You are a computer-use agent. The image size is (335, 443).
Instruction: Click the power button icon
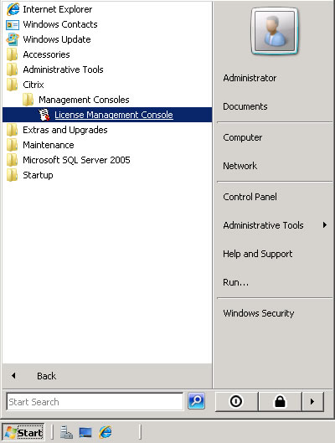click(236, 401)
